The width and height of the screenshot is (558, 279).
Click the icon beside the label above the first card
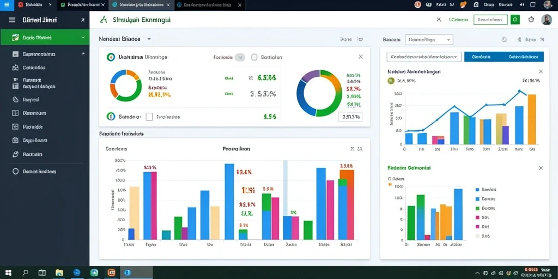coord(360,39)
